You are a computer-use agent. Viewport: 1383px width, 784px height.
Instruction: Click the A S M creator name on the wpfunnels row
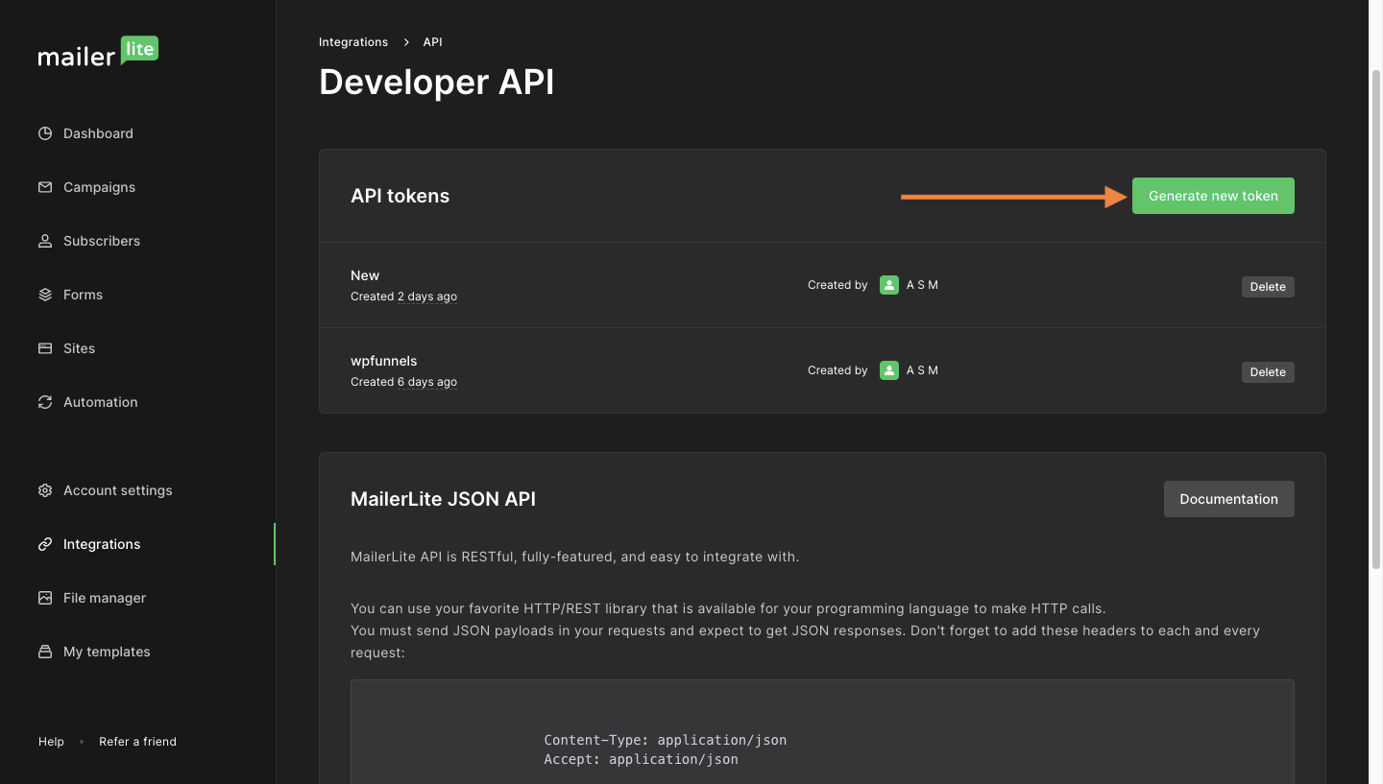922,370
